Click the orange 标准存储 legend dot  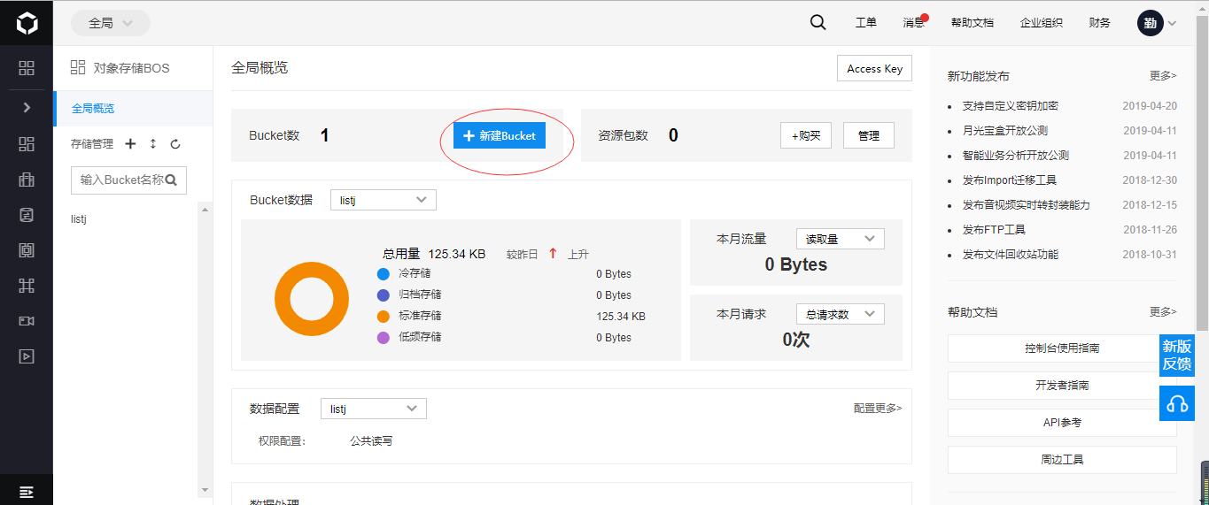pyautogui.click(x=383, y=316)
